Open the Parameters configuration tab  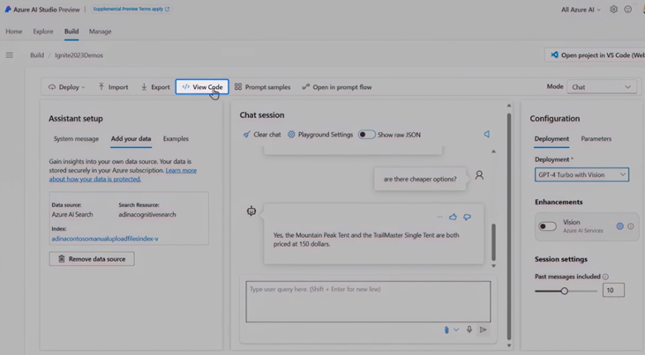pyautogui.click(x=596, y=139)
